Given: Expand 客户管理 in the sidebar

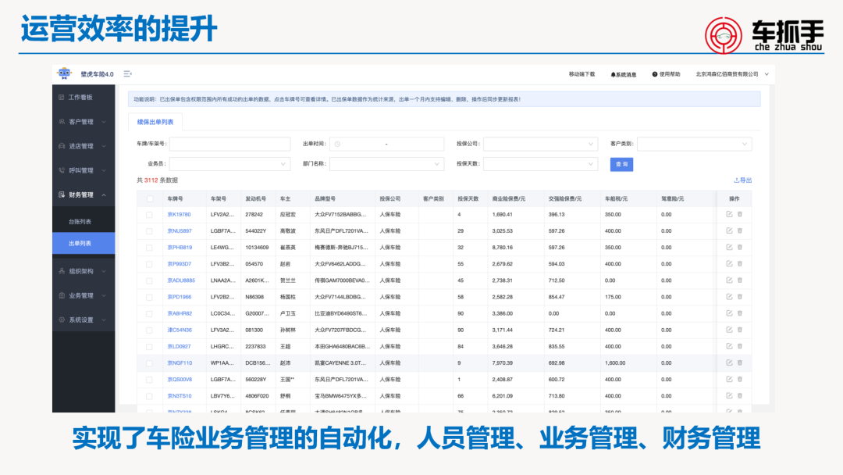Looking at the screenshot, I should pyautogui.click(x=84, y=122).
